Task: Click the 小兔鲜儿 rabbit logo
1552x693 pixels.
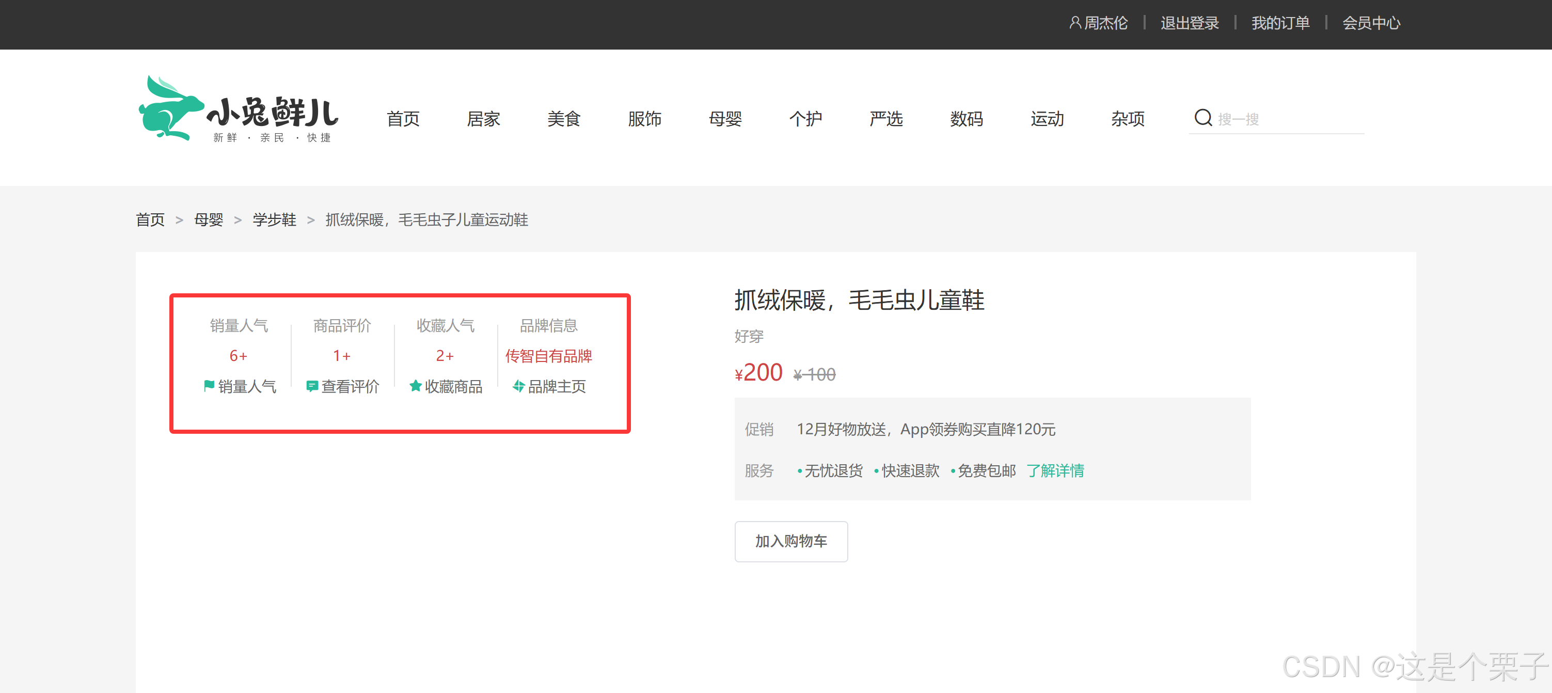Action: (x=239, y=109)
